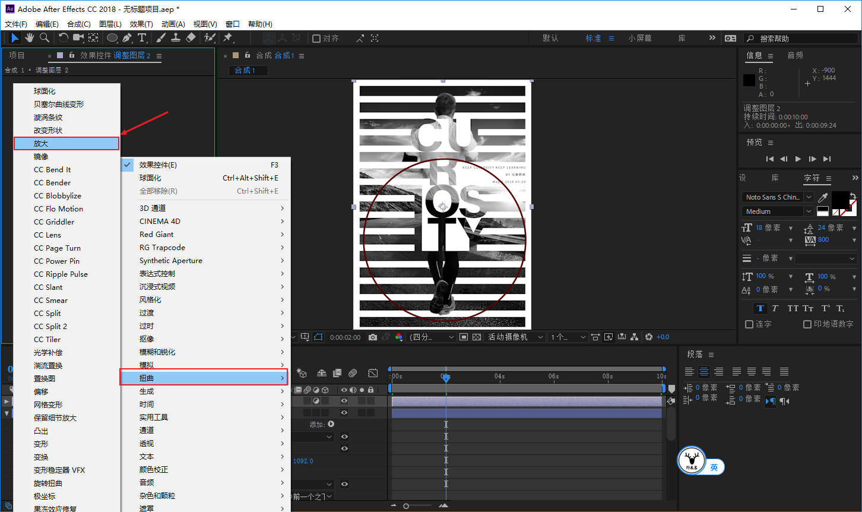Click the 0:00:02:00 current time display
The image size is (862, 512).
click(346, 337)
